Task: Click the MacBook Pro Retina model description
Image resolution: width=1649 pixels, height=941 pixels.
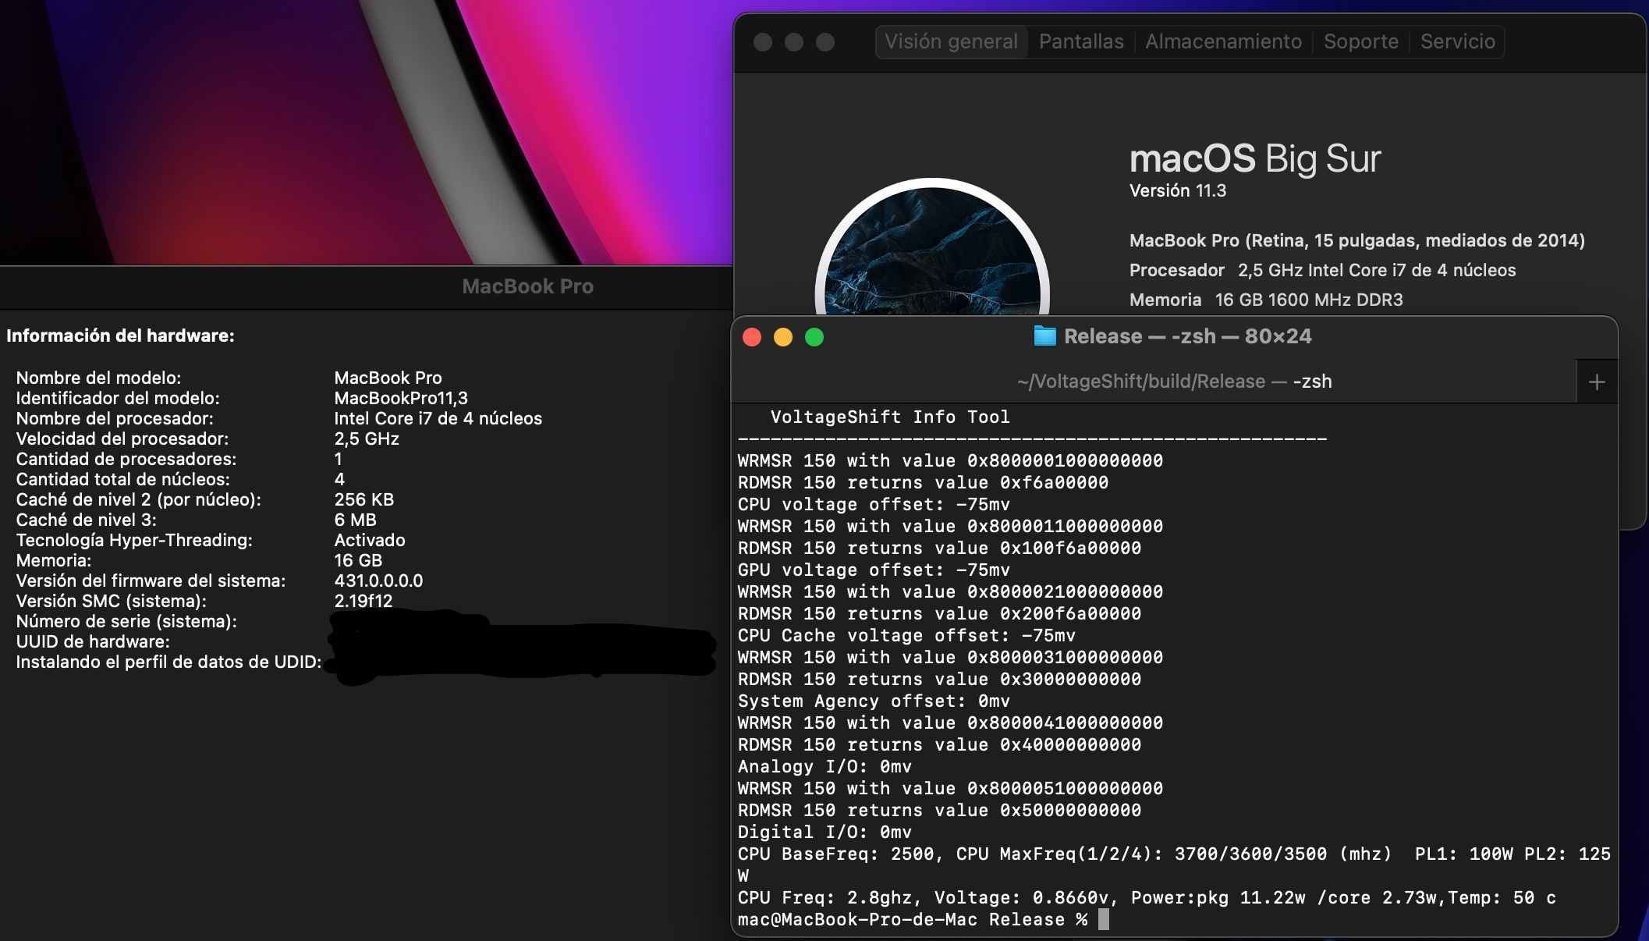Action: 1357,240
